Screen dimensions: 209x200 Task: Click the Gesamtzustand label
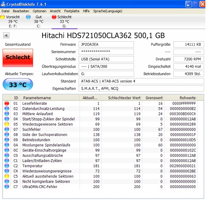click(x=18, y=44)
